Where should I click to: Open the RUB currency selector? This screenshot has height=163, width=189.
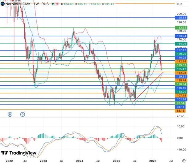(179, 4)
